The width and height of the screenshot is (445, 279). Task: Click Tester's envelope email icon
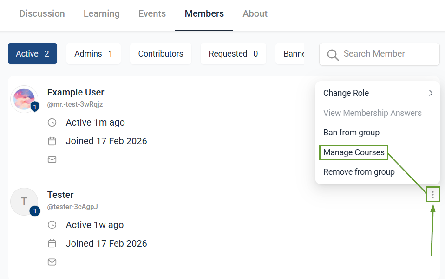point(52,262)
